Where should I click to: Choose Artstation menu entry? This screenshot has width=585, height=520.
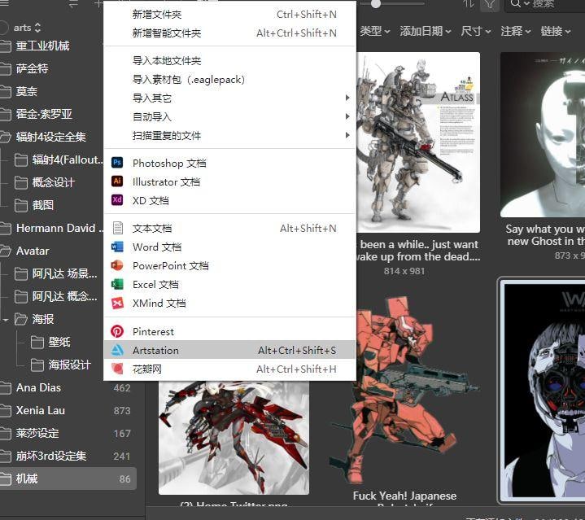229,350
